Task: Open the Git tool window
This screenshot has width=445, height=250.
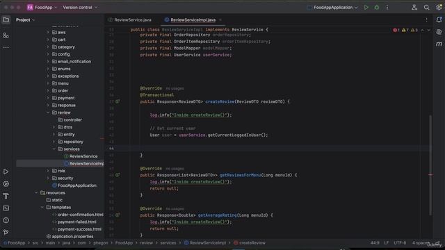Action: click(6, 232)
